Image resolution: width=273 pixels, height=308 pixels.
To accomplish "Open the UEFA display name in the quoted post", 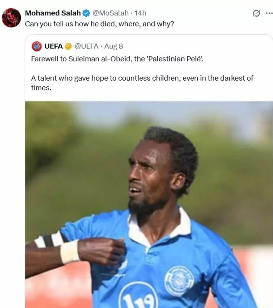I will [53, 46].
